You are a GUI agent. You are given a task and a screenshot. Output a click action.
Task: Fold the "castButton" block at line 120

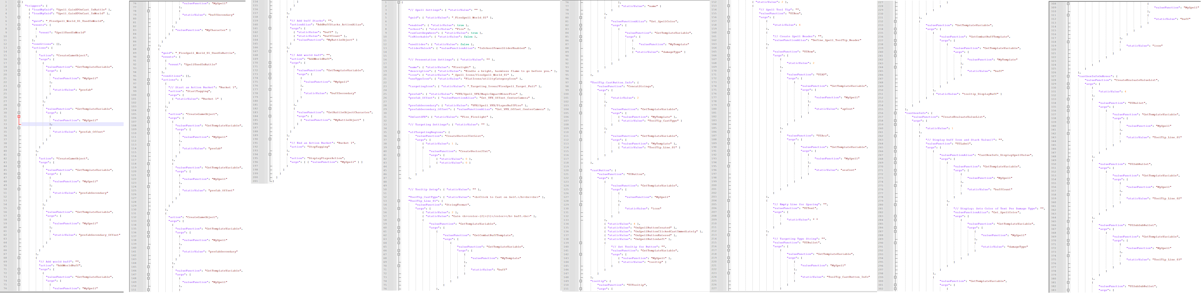point(581,170)
